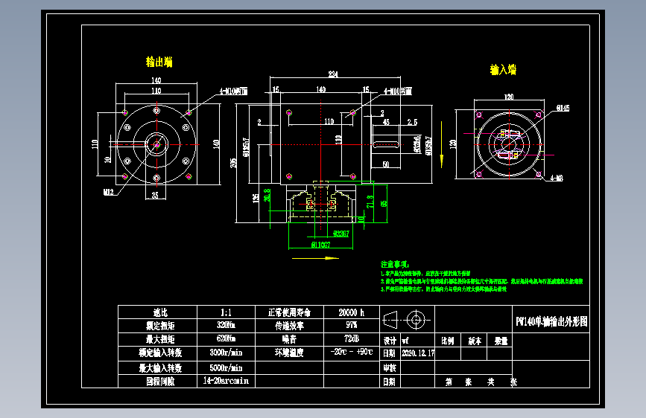This screenshot has width=646, height=418.
Task: Select the green 20.8 dimension
Action: pyautogui.click(x=267, y=195)
